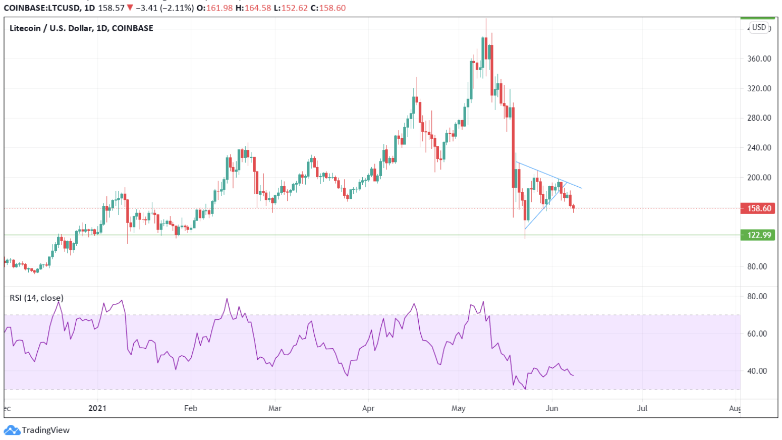
Task: Click the 360.00 price axis label
Action: coord(759,59)
